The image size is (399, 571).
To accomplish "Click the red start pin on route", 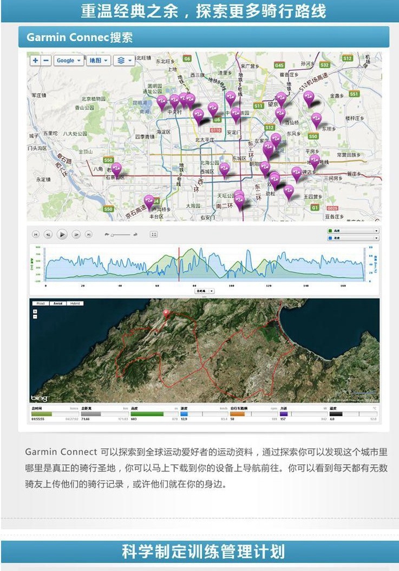I will 167,314.
